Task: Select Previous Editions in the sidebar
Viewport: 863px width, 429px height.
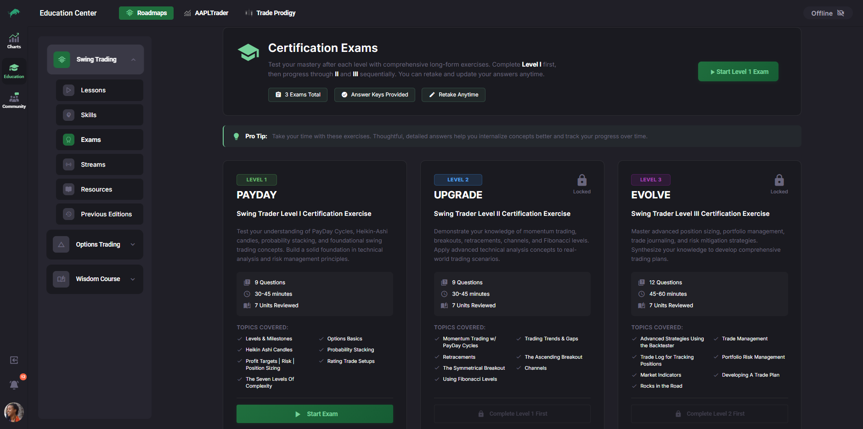Action: 100,214
